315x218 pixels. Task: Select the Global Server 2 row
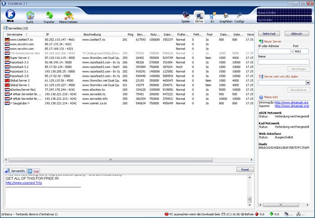pyautogui.click(x=129, y=81)
